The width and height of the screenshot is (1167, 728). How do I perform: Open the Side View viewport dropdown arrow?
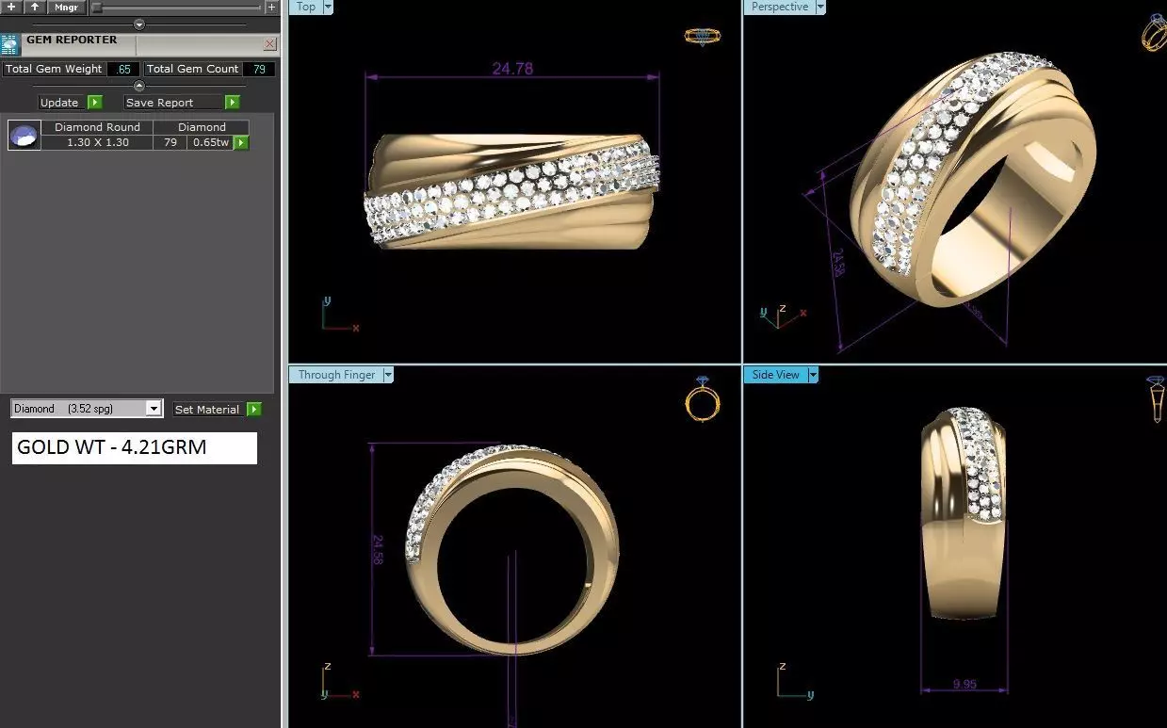814,375
